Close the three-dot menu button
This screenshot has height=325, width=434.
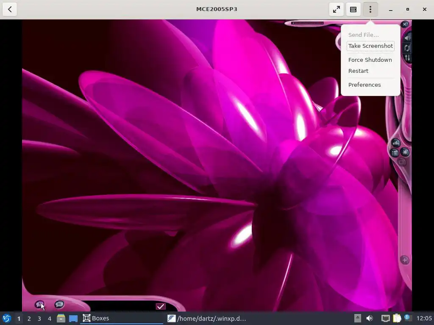click(370, 9)
